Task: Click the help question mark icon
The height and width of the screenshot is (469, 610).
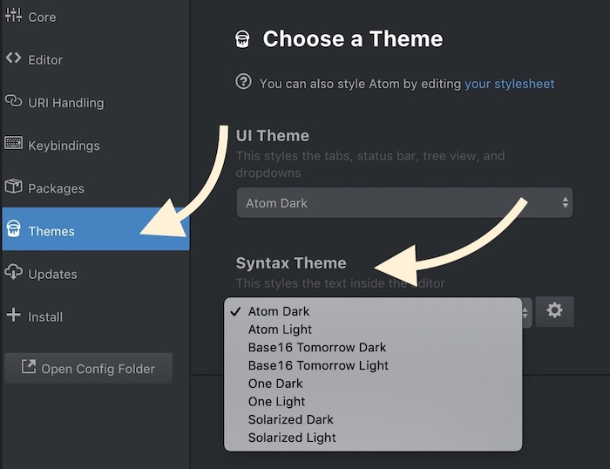Action: [243, 83]
